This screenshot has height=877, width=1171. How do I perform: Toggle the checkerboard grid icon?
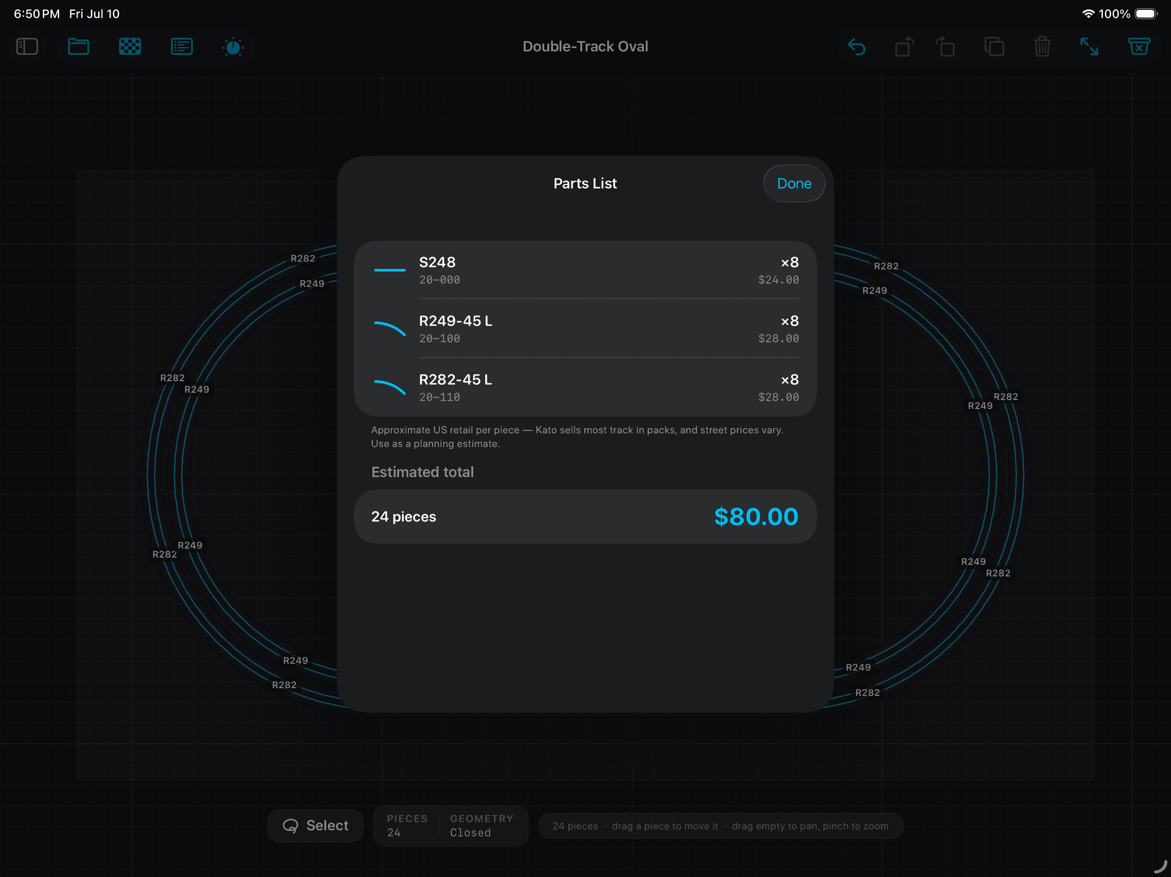130,47
